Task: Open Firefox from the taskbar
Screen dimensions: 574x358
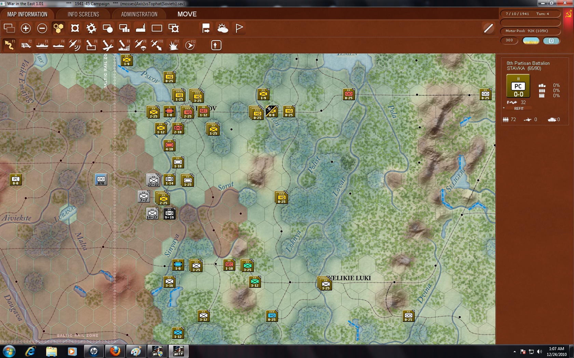Action: coord(115,351)
